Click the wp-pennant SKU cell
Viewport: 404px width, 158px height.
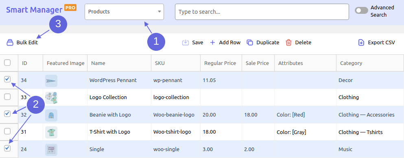coord(176,80)
